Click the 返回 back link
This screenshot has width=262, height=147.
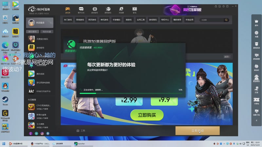point(227,57)
